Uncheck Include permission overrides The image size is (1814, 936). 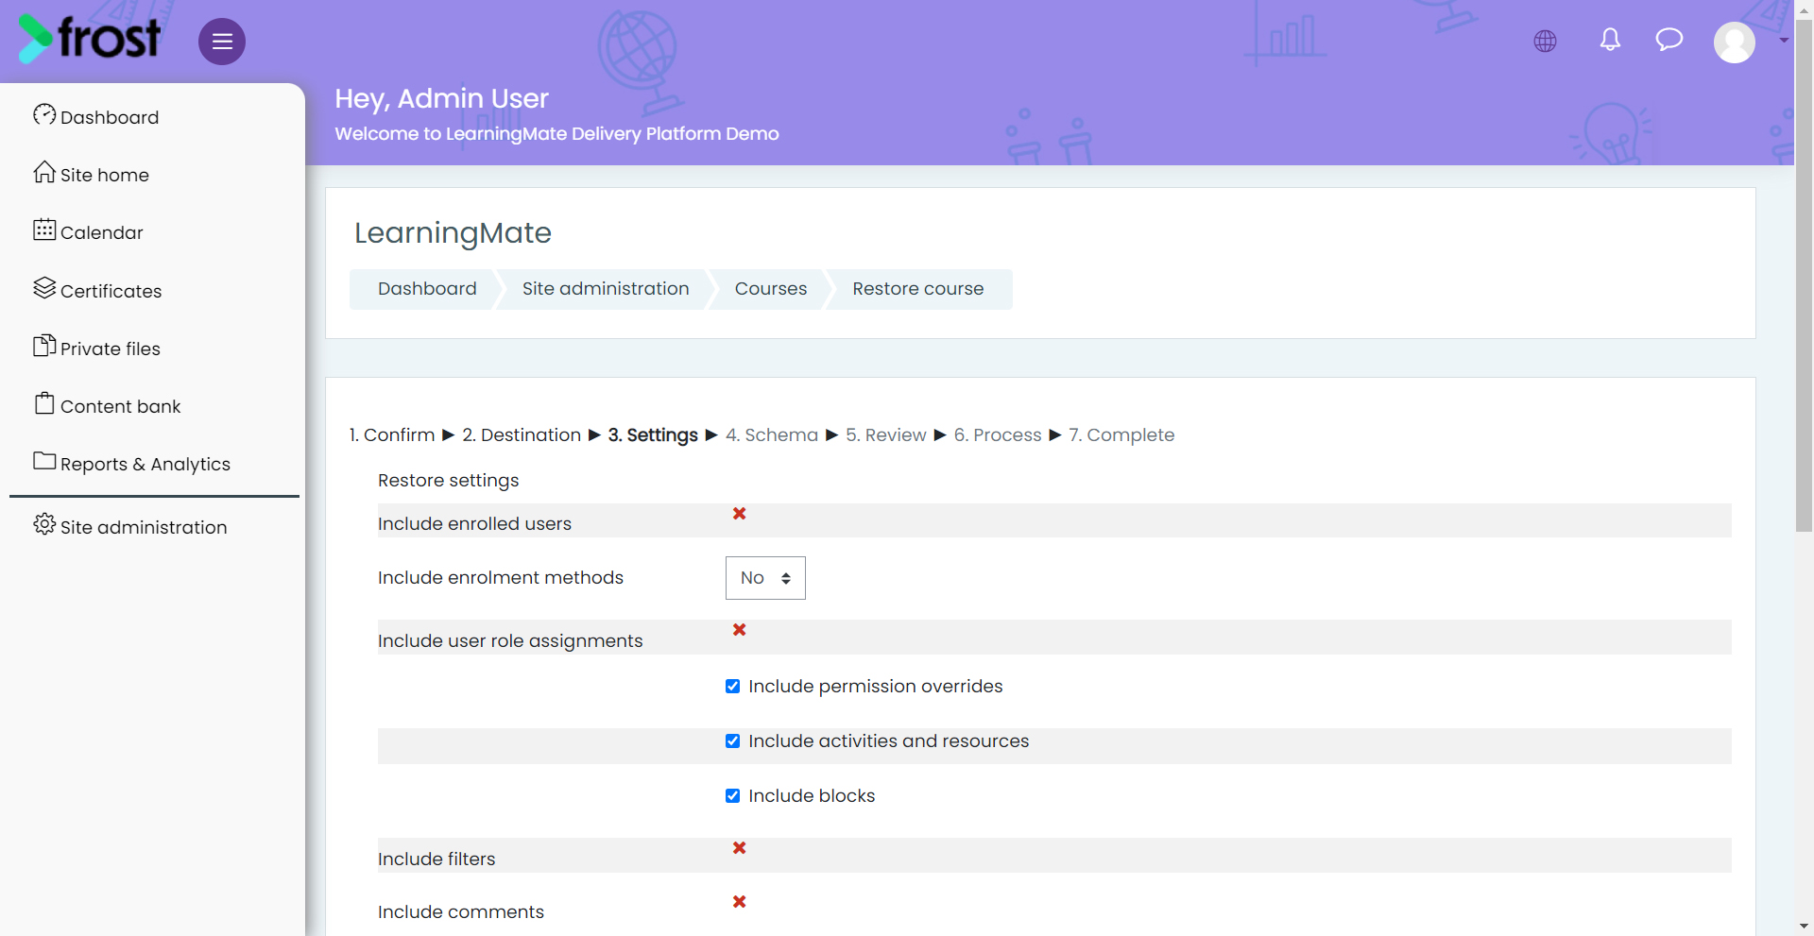tap(732, 687)
